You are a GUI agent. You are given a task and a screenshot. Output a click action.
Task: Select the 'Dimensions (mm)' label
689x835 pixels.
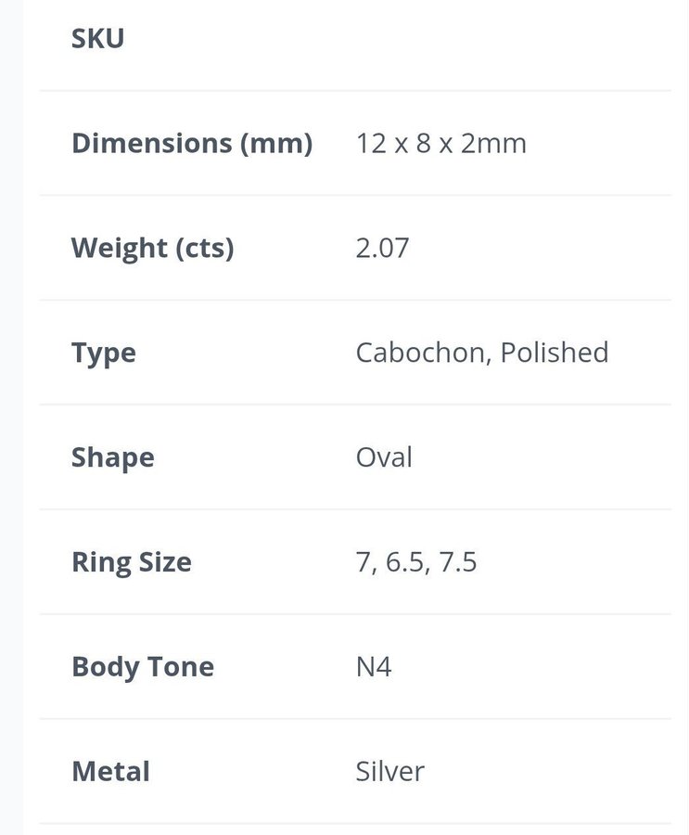(x=192, y=144)
